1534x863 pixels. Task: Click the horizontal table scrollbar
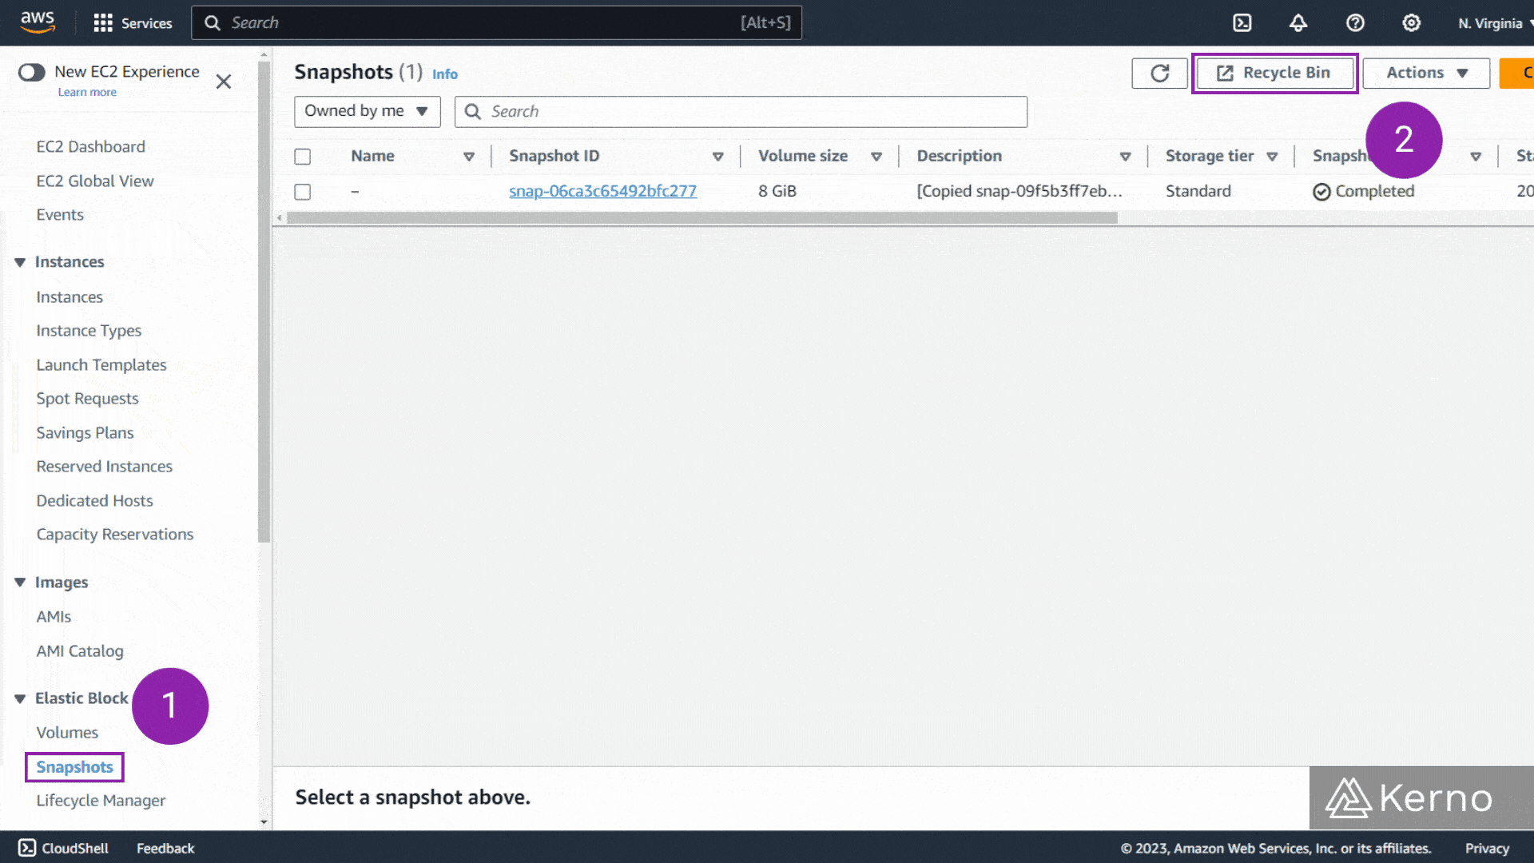(x=701, y=218)
